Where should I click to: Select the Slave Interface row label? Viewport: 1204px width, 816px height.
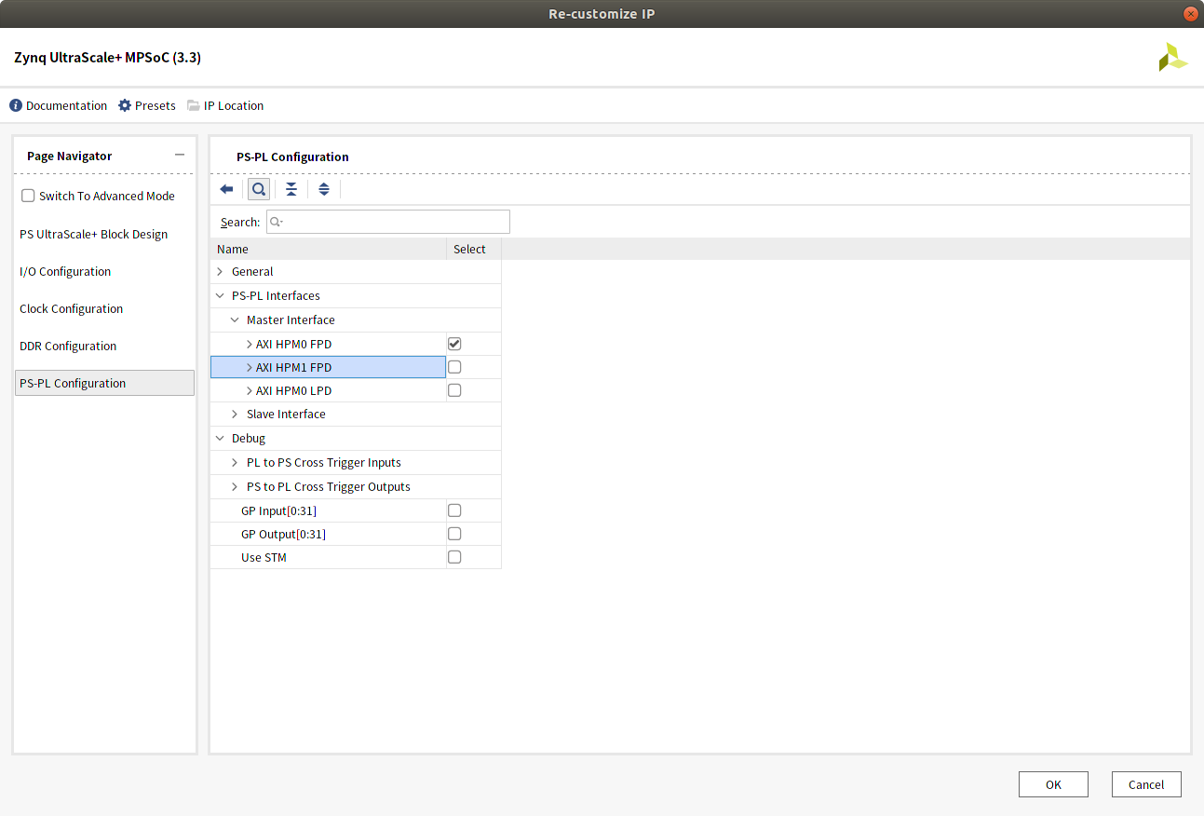tap(286, 414)
